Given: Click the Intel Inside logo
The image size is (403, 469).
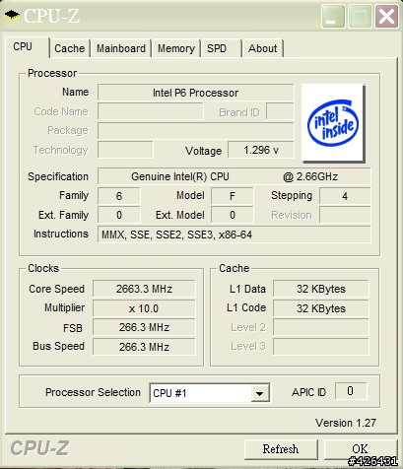Looking at the screenshot, I should (333, 123).
